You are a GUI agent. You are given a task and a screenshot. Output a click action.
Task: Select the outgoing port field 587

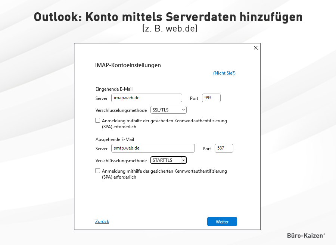(224, 148)
